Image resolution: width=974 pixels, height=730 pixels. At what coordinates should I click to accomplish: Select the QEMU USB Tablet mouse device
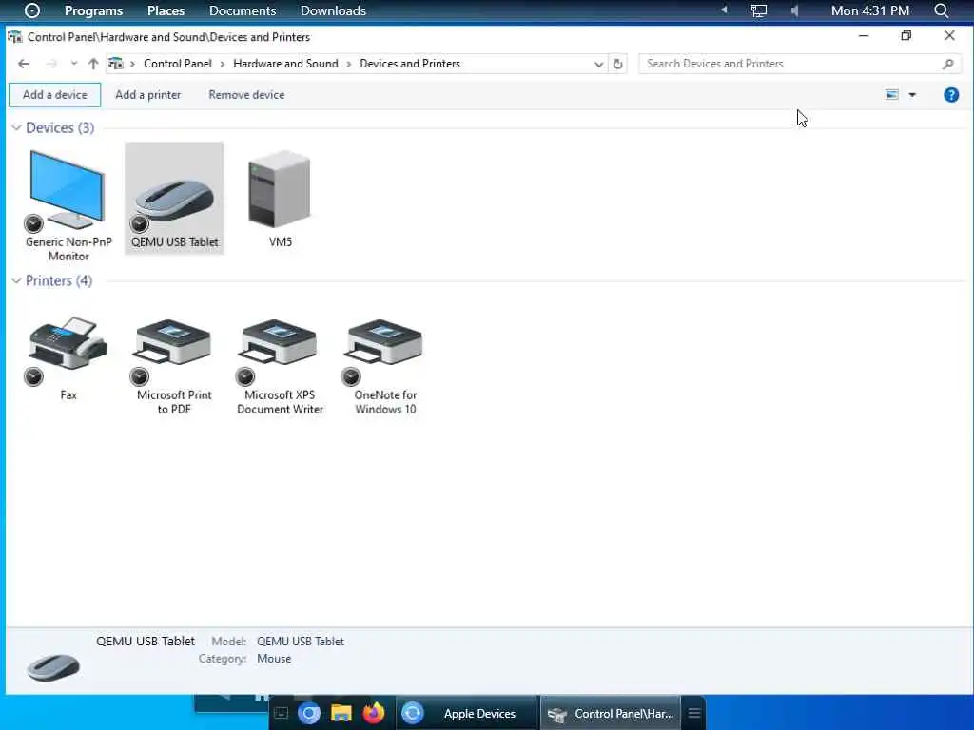pyautogui.click(x=175, y=198)
